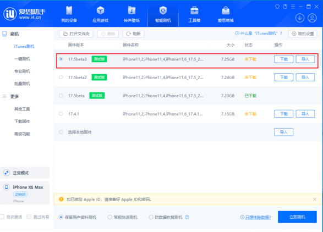The width and height of the screenshot is (323, 232).
Task: Click 导入 for the local firmware row
Action: [x=283, y=132]
